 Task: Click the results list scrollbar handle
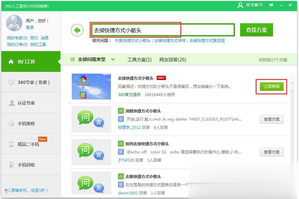(292, 83)
